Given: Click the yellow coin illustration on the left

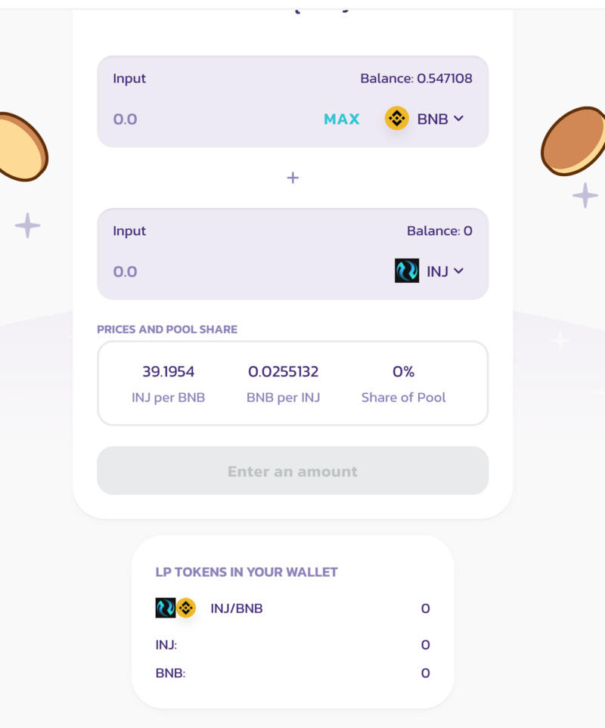Looking at the screenshot, I should [20, 147].
